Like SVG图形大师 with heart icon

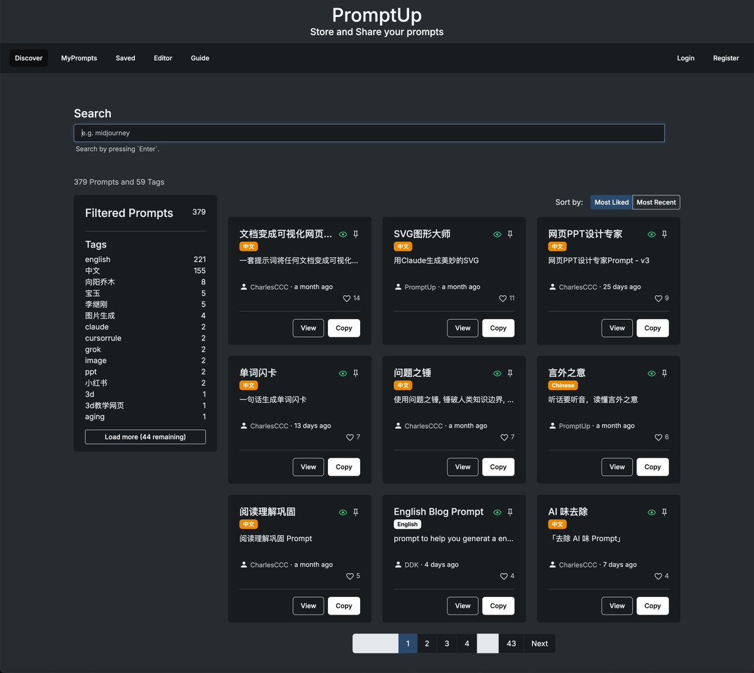[503, 298]
